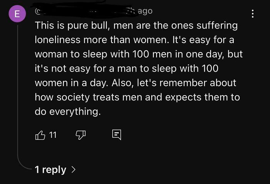The height and width of the screenshot is (184, 270).
Task: Expand the 1 reply thread
Action: [50, 169]
